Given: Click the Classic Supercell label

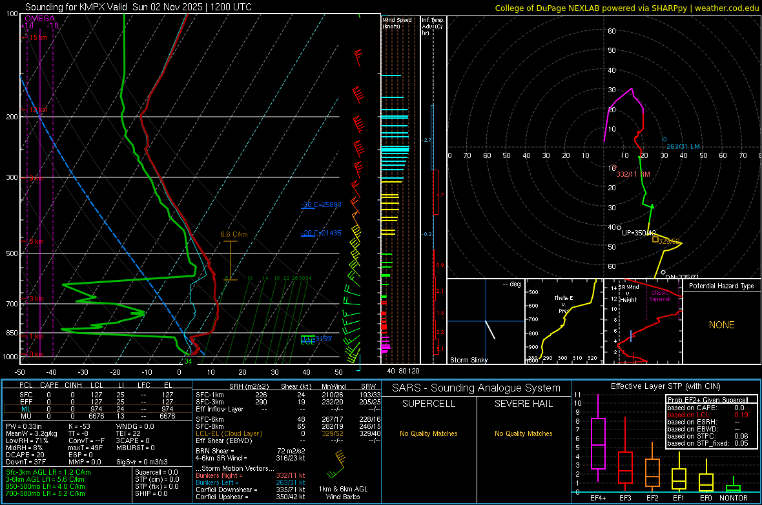Looking at the screenshot, I should 660,296.
